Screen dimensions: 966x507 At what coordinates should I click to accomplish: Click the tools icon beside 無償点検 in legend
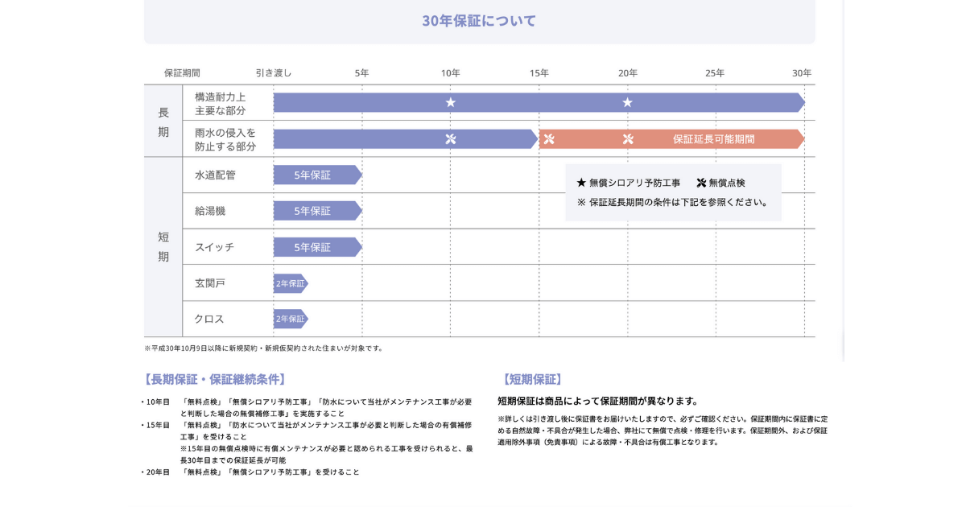click(x=701, y=183)
